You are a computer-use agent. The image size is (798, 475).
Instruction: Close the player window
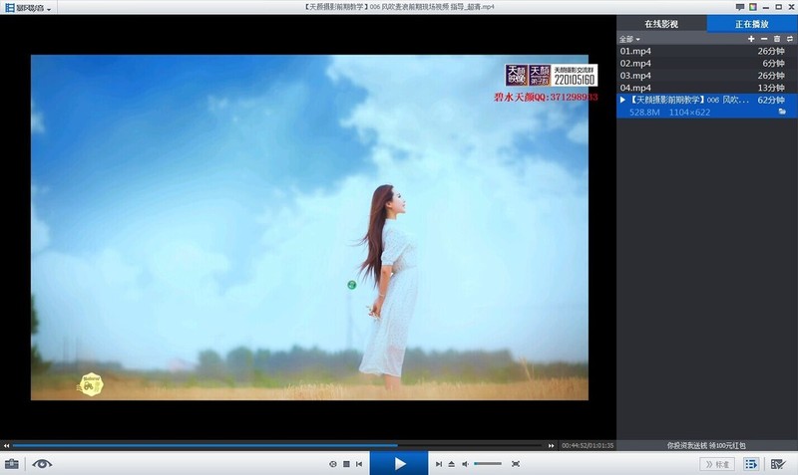click(x=791, y=7)
